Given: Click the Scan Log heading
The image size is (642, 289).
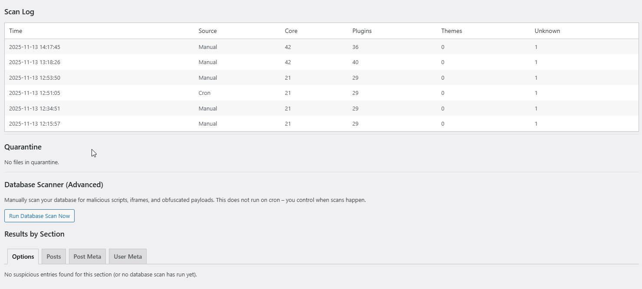Looking at the screenshot, I should point(19,12).
